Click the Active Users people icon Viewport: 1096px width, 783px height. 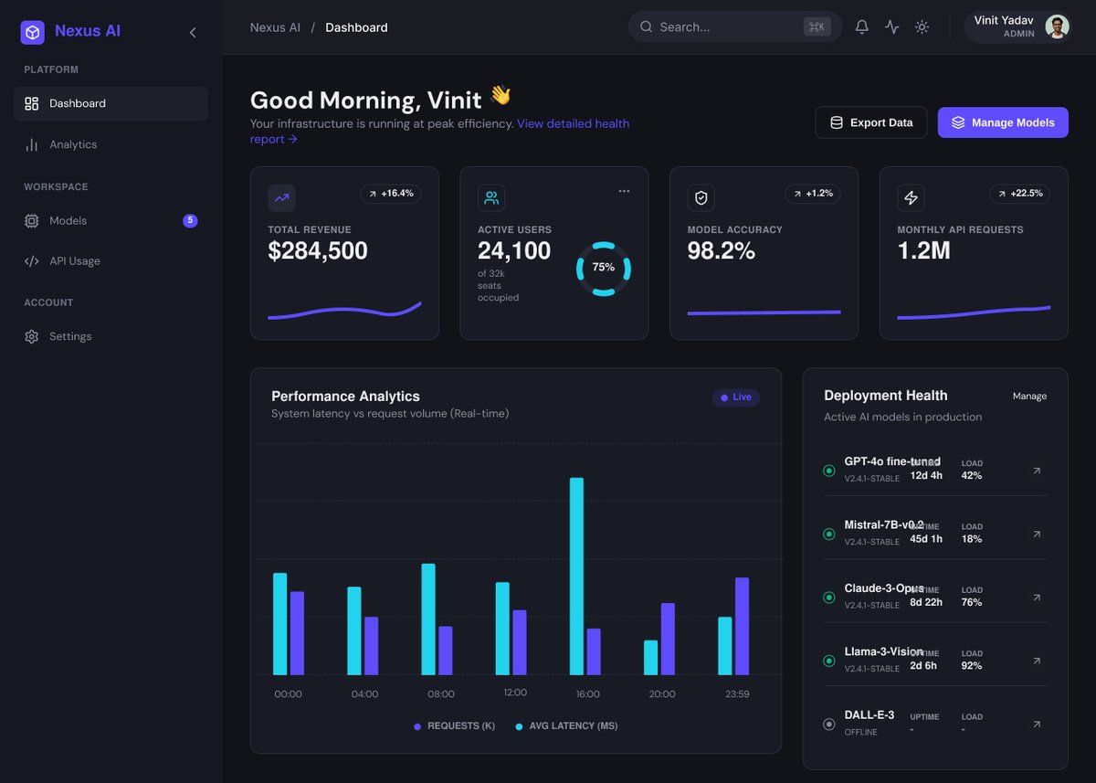(x=491, y=197)
